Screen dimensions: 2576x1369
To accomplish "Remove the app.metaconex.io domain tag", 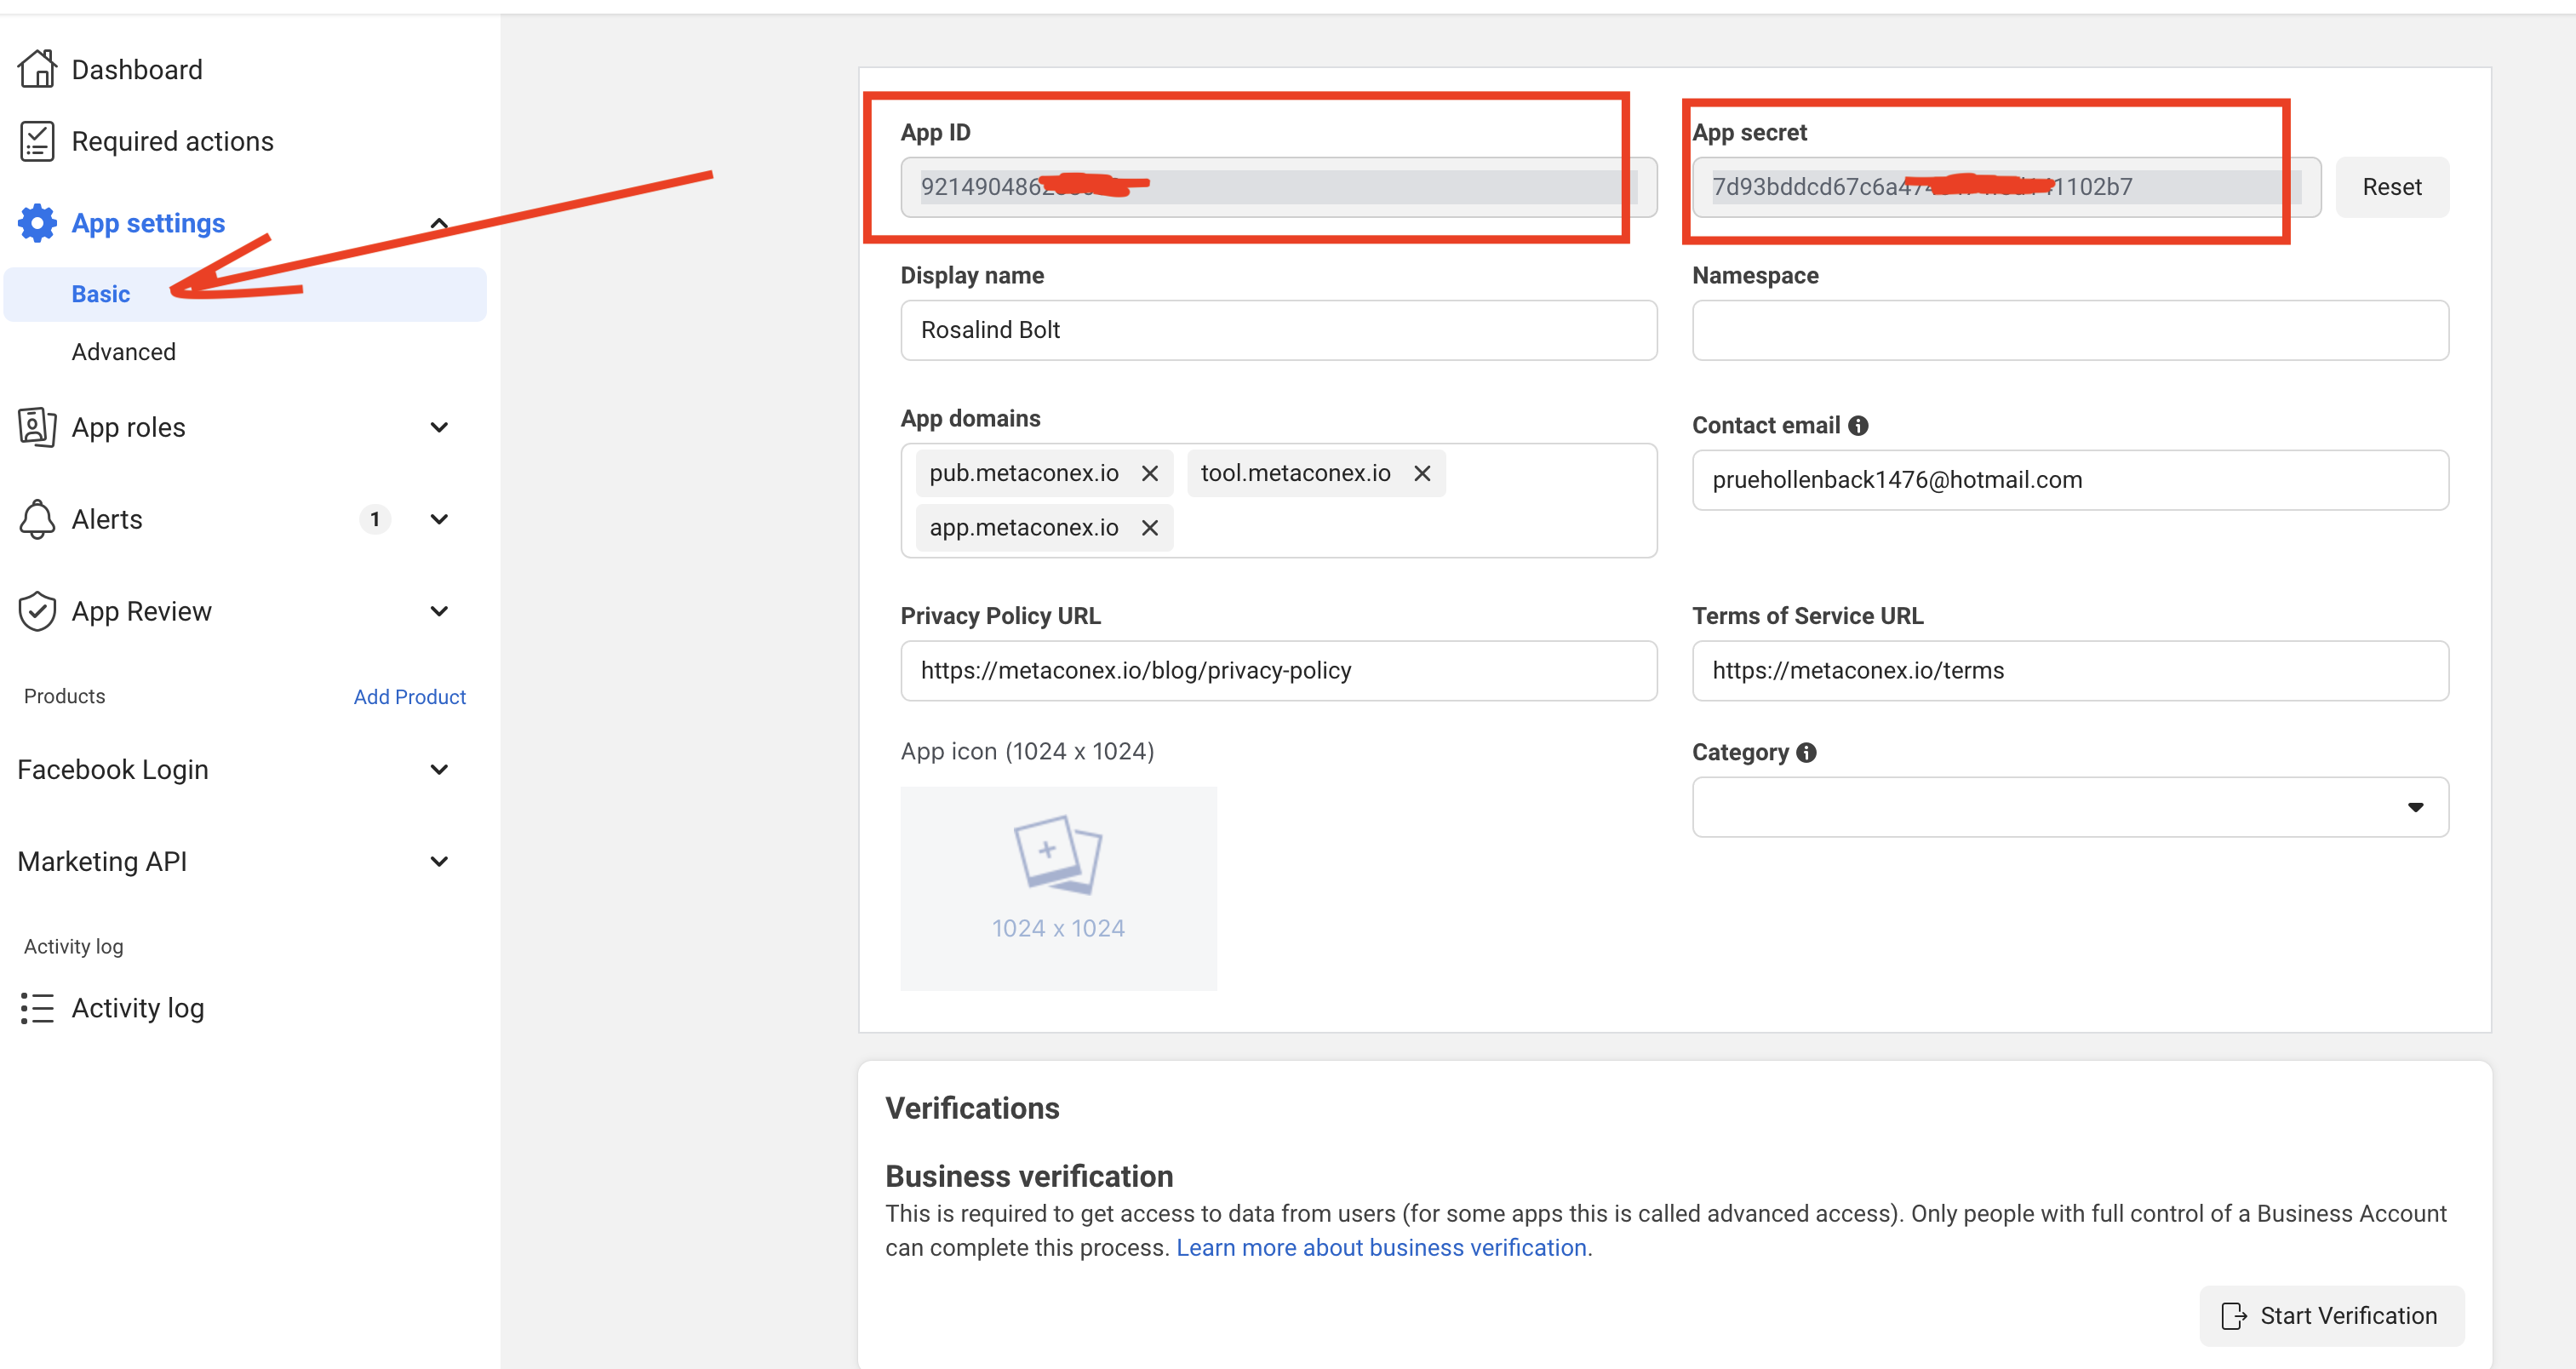I will point(1150,528).
